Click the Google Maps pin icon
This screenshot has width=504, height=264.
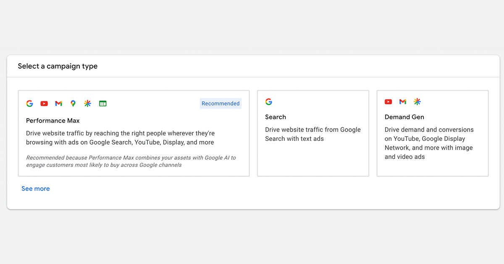pyautogui.click(x=73, y=104)
